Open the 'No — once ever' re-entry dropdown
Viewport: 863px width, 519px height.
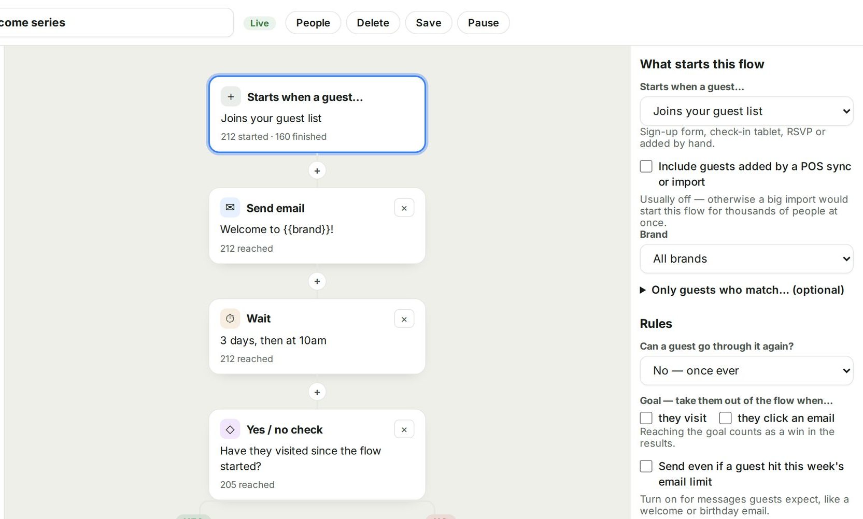(746, 371)
